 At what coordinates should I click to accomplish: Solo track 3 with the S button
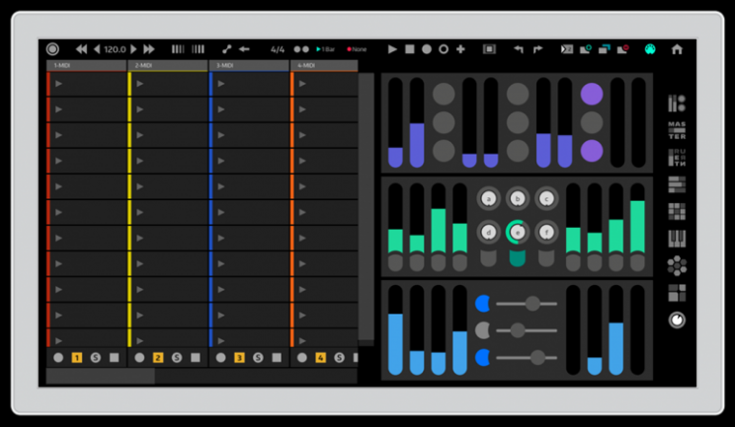(258, 358)
